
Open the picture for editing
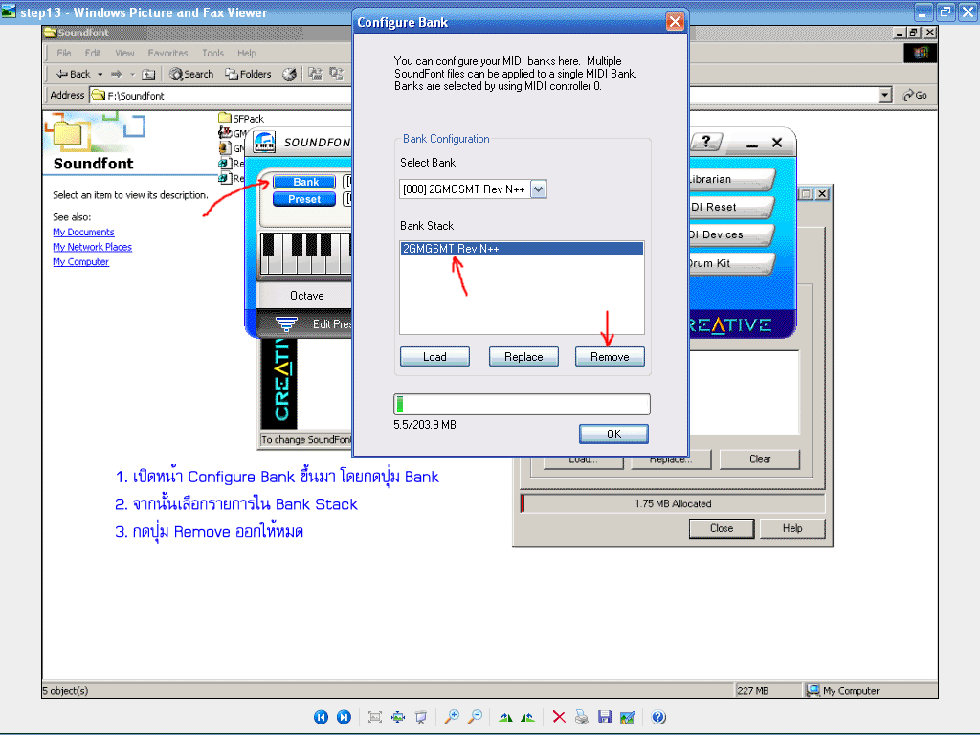pyautogui.click(x=628, y=717)
